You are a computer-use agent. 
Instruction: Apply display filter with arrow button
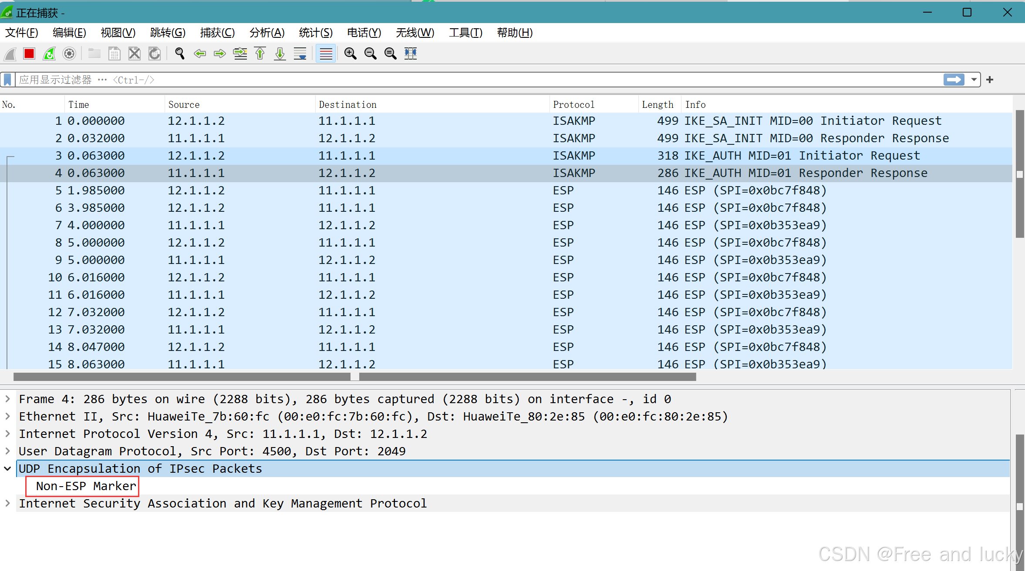(x=954, y=80)
